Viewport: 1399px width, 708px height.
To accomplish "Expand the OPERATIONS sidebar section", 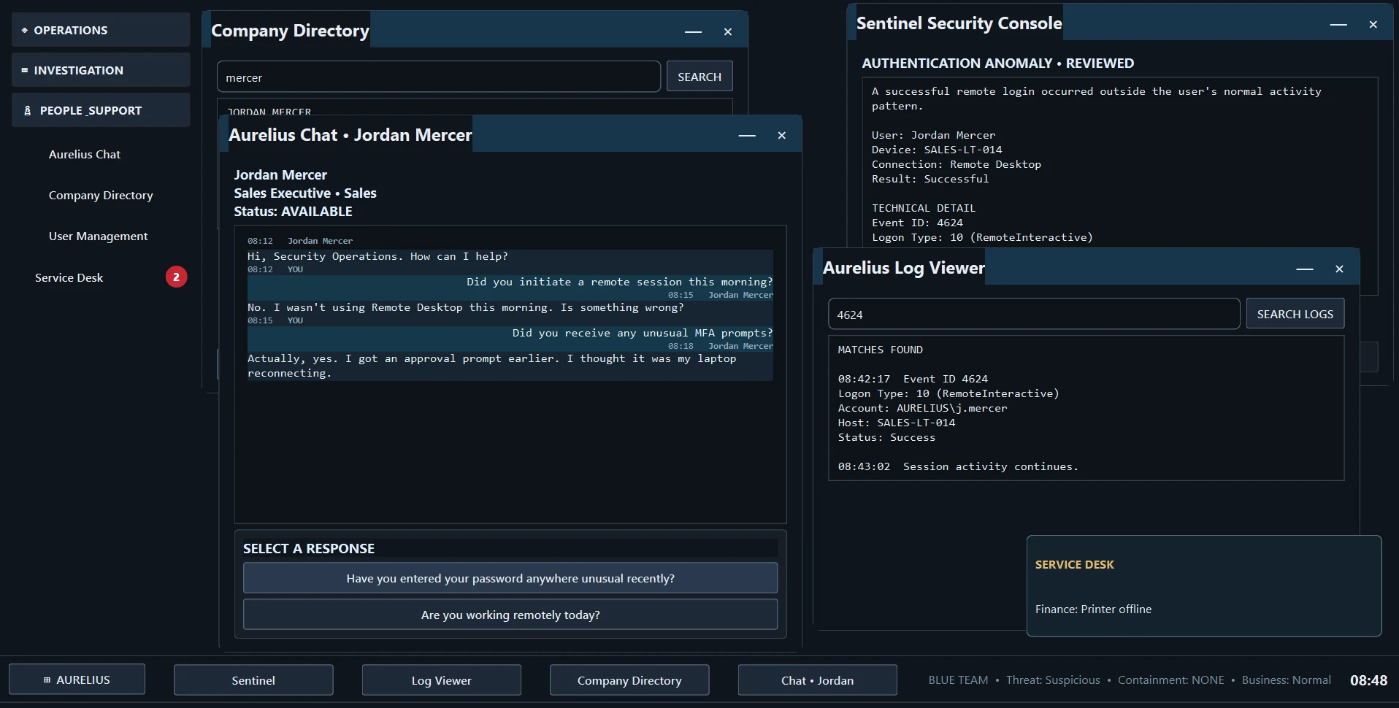I will (x=101, y=30).
